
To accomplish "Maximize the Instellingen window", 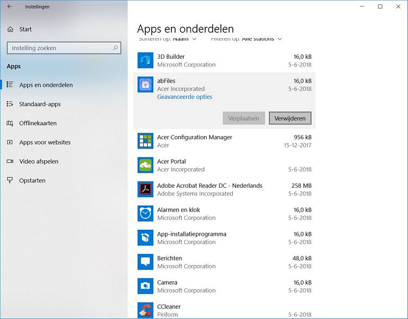I will click(380, 7).
